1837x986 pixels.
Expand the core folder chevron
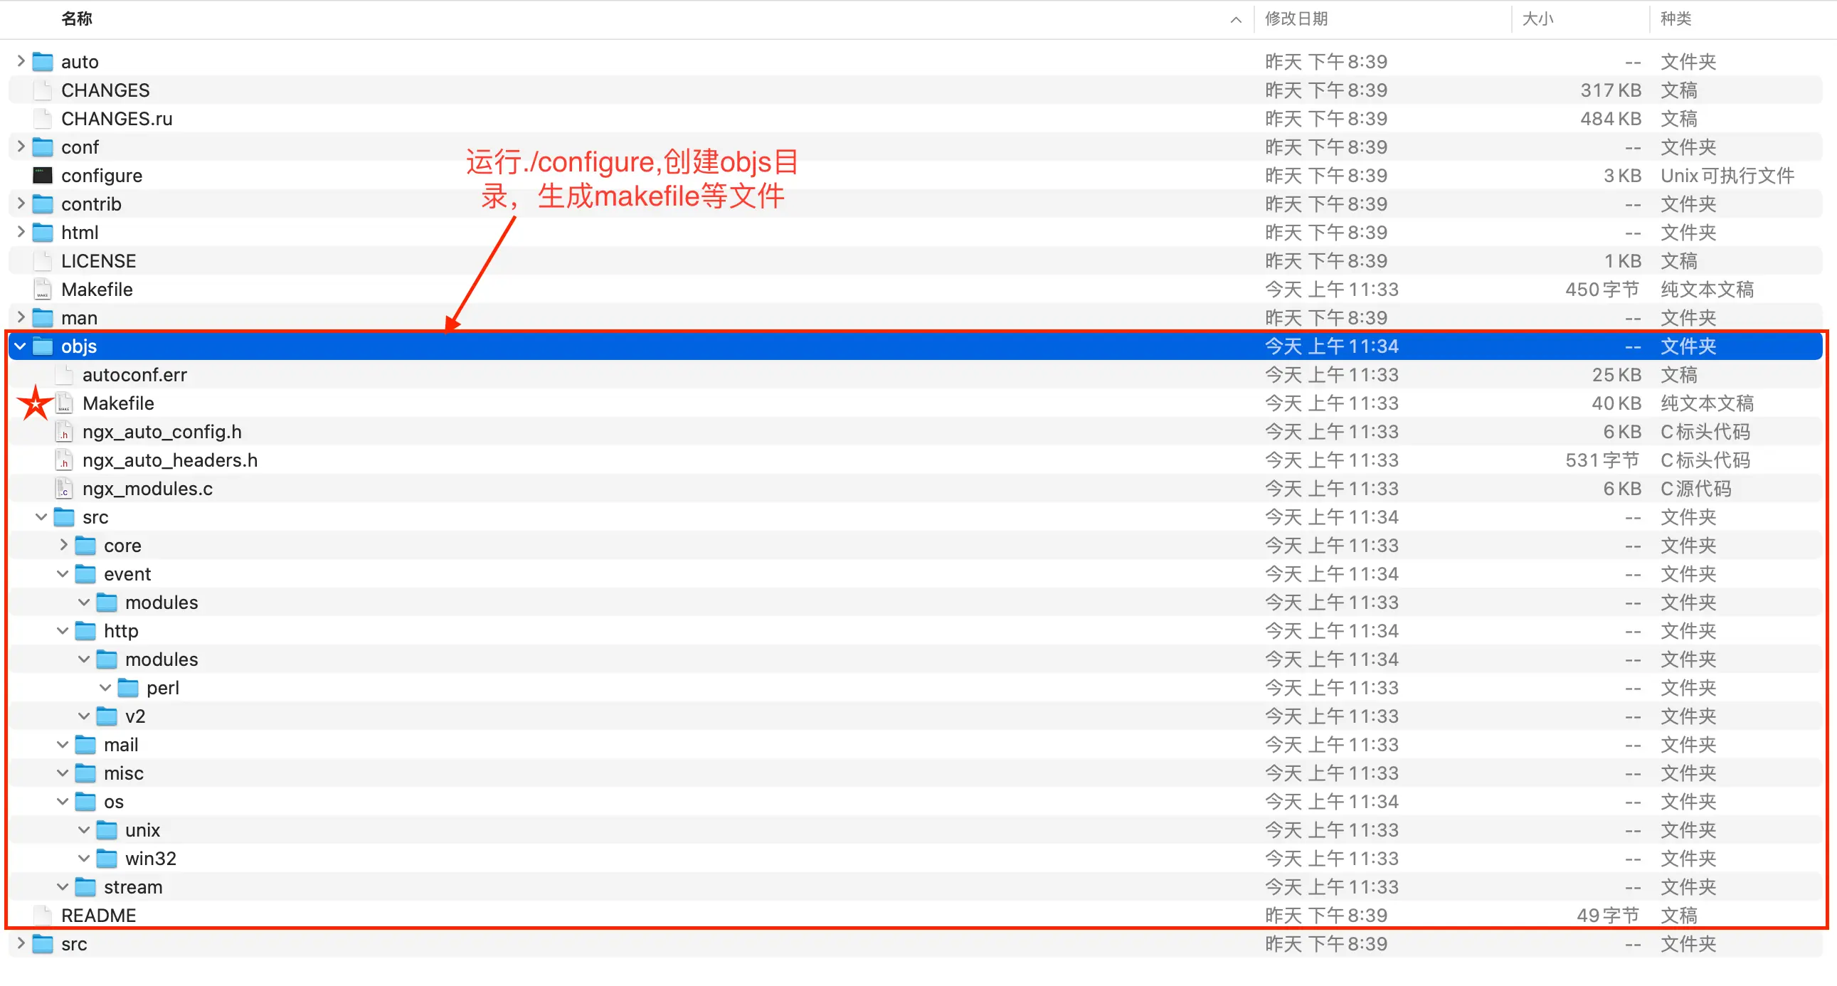63,546
